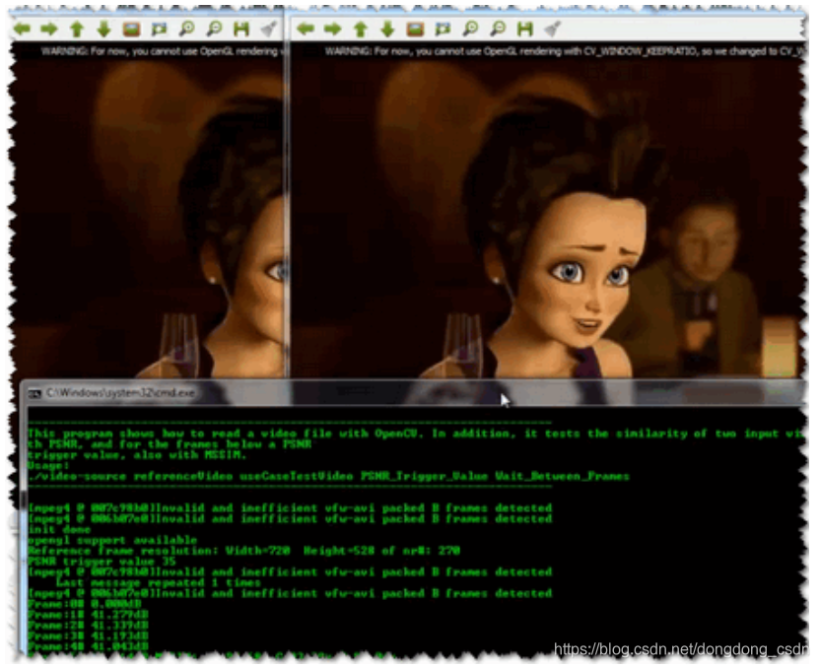Zoom out on the right video window
This screenshot has height=668, width=819.
tap(498, 30)
